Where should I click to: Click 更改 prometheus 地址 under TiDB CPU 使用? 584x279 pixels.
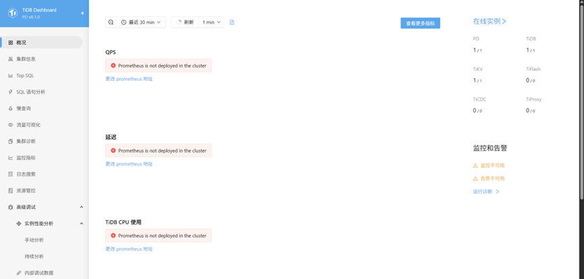click(129, 249)
